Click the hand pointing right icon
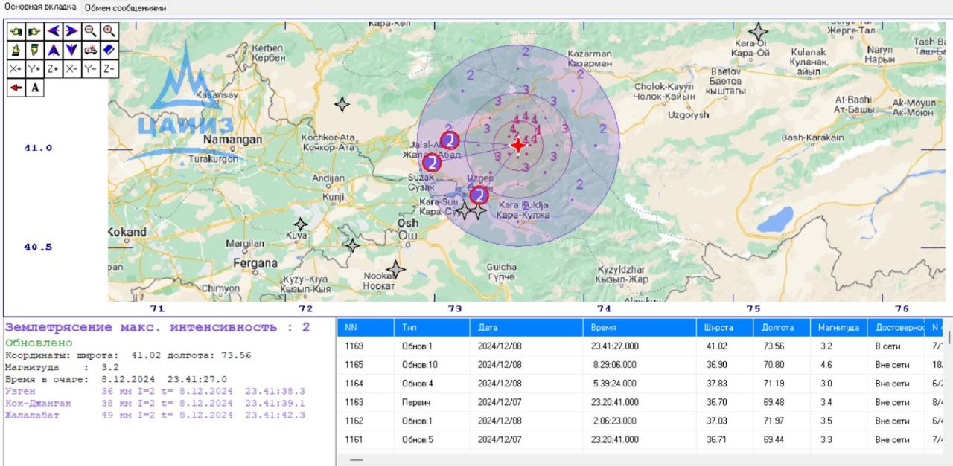953x466 pixels. coord(34,31)
